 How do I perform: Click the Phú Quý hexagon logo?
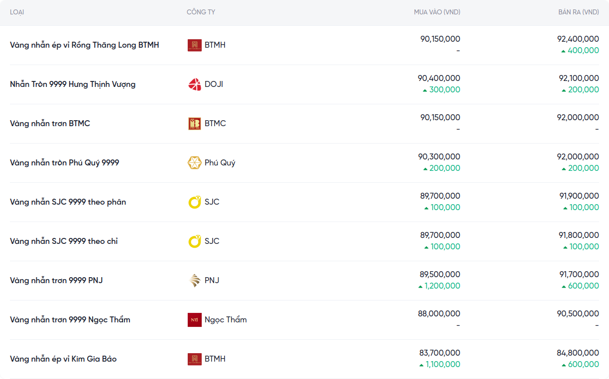click(x=194, y=163)
